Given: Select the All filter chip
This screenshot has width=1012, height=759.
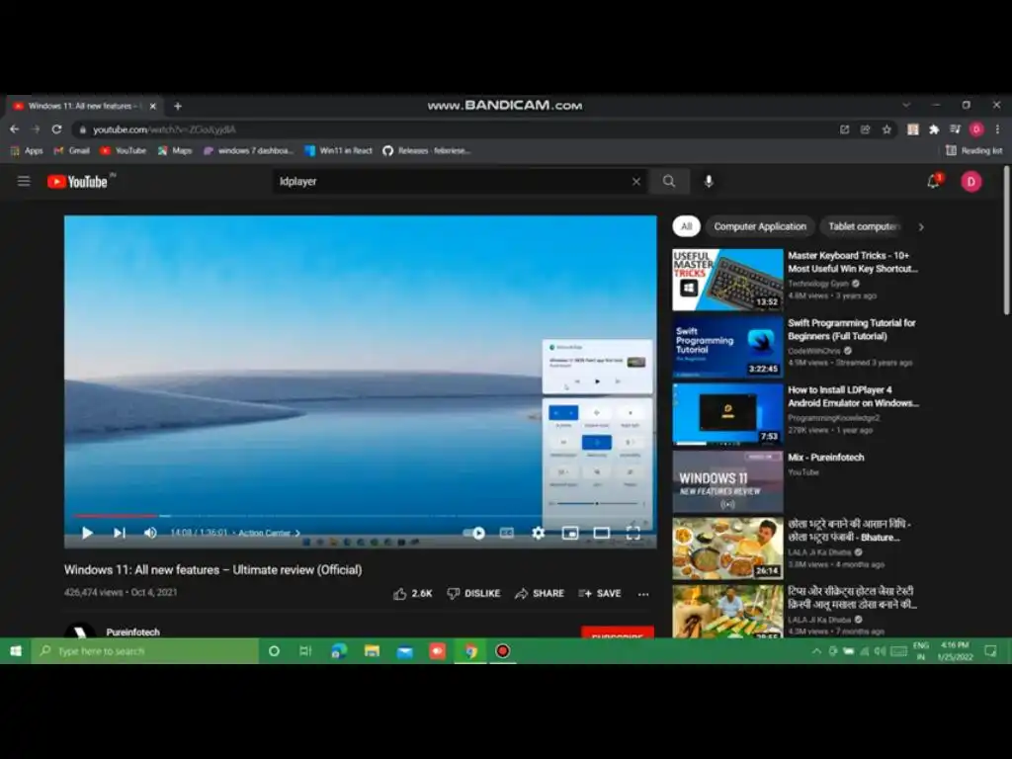Looking at the screenshot, I should (686, 226).
